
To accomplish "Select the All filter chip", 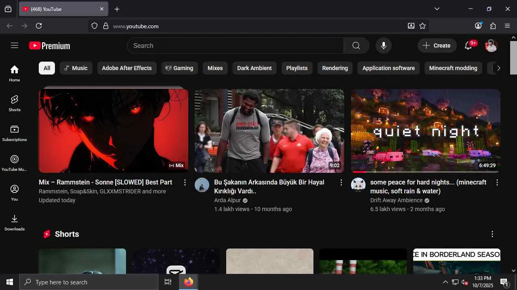I will click(47, 68).
